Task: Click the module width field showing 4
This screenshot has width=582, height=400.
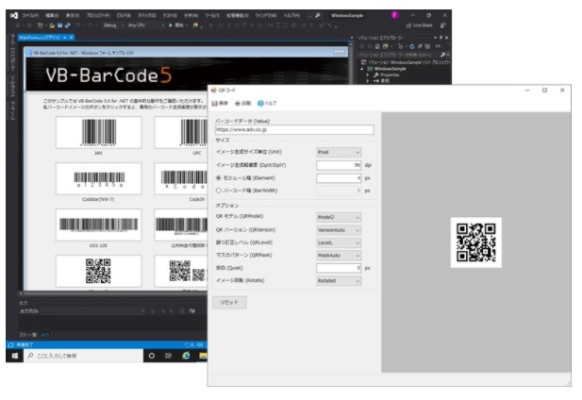Action: [339, 178]
